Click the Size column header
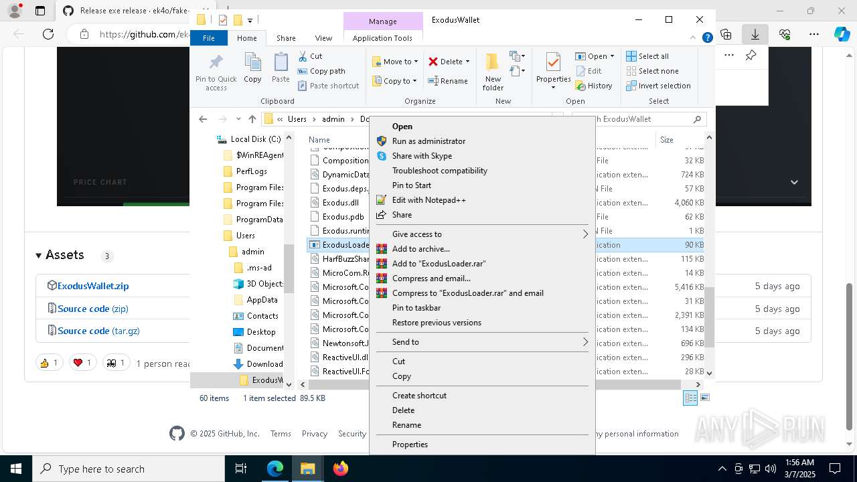 tap(680, 140)
